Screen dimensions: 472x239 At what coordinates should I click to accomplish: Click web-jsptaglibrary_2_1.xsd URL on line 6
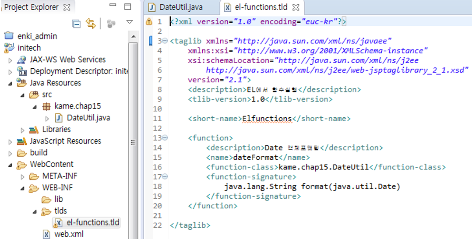pos(337,70)
